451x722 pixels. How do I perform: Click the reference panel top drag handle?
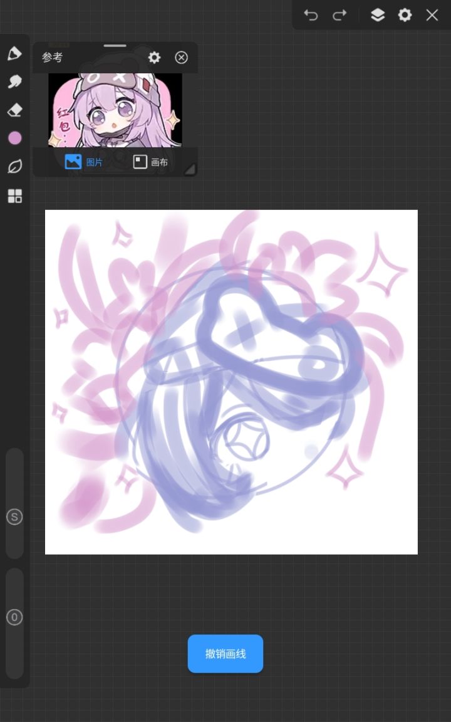(115, 46)
